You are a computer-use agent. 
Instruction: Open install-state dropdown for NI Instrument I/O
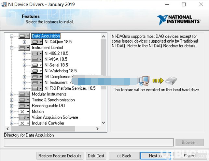coord(37,82)
